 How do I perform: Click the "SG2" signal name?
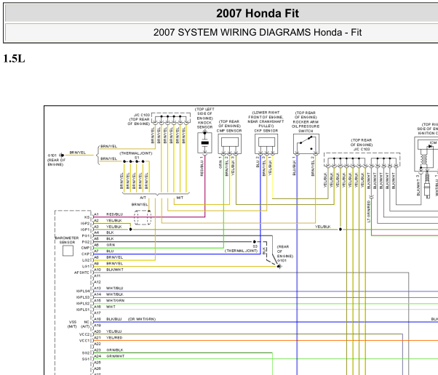86,353
